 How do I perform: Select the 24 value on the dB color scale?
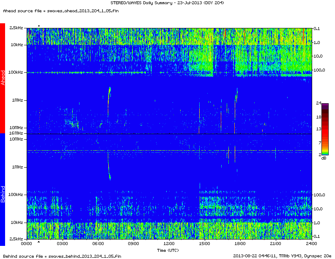(319, 103)
